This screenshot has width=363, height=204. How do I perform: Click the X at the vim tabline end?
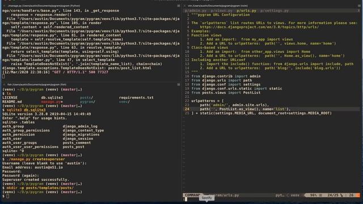click(359, 11)
